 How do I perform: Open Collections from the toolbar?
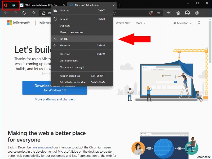[178, 13]
